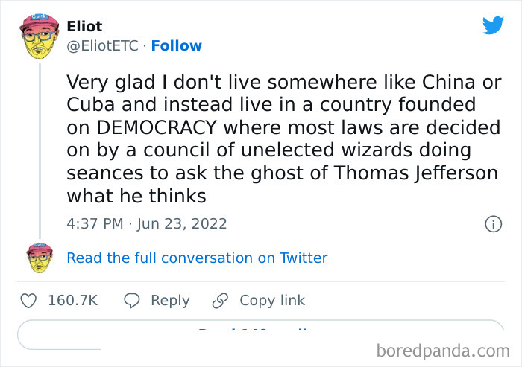The width and height of the screenshot is (522, 367).
Task: Click the @EliotETC handle
Action: click(x=102, y=45)
